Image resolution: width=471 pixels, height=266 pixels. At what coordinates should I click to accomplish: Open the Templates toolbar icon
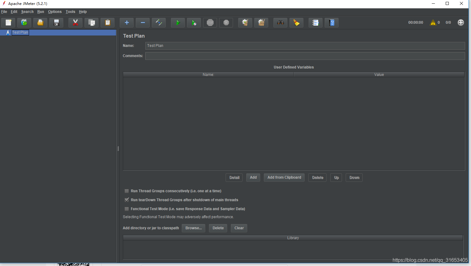[x=24, y=23]
